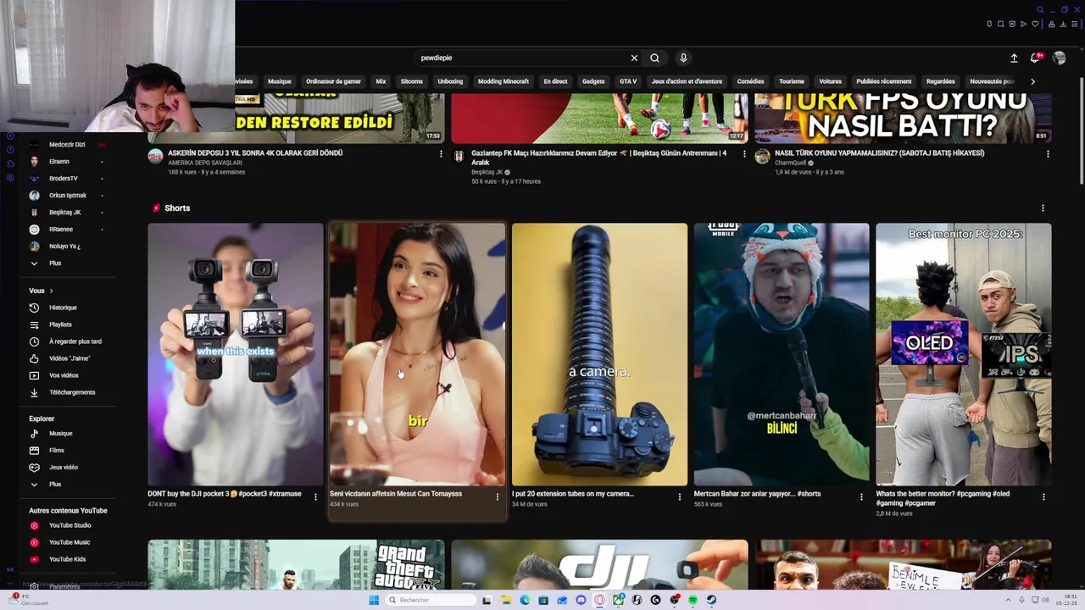This screenshot has height=610, width=1085.
Task: Click the taskbar Rechercher search box
Action: (x=429, y=600)
